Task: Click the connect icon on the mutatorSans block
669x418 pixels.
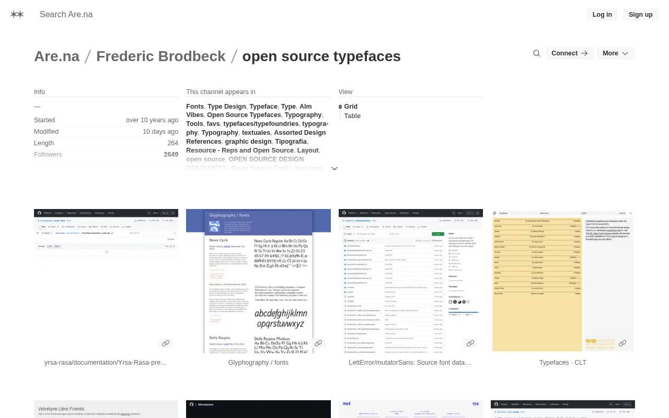Action: [470, 343]
